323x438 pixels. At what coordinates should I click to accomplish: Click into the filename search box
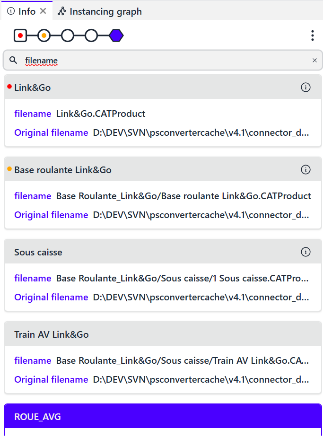[x=161, y=61]
